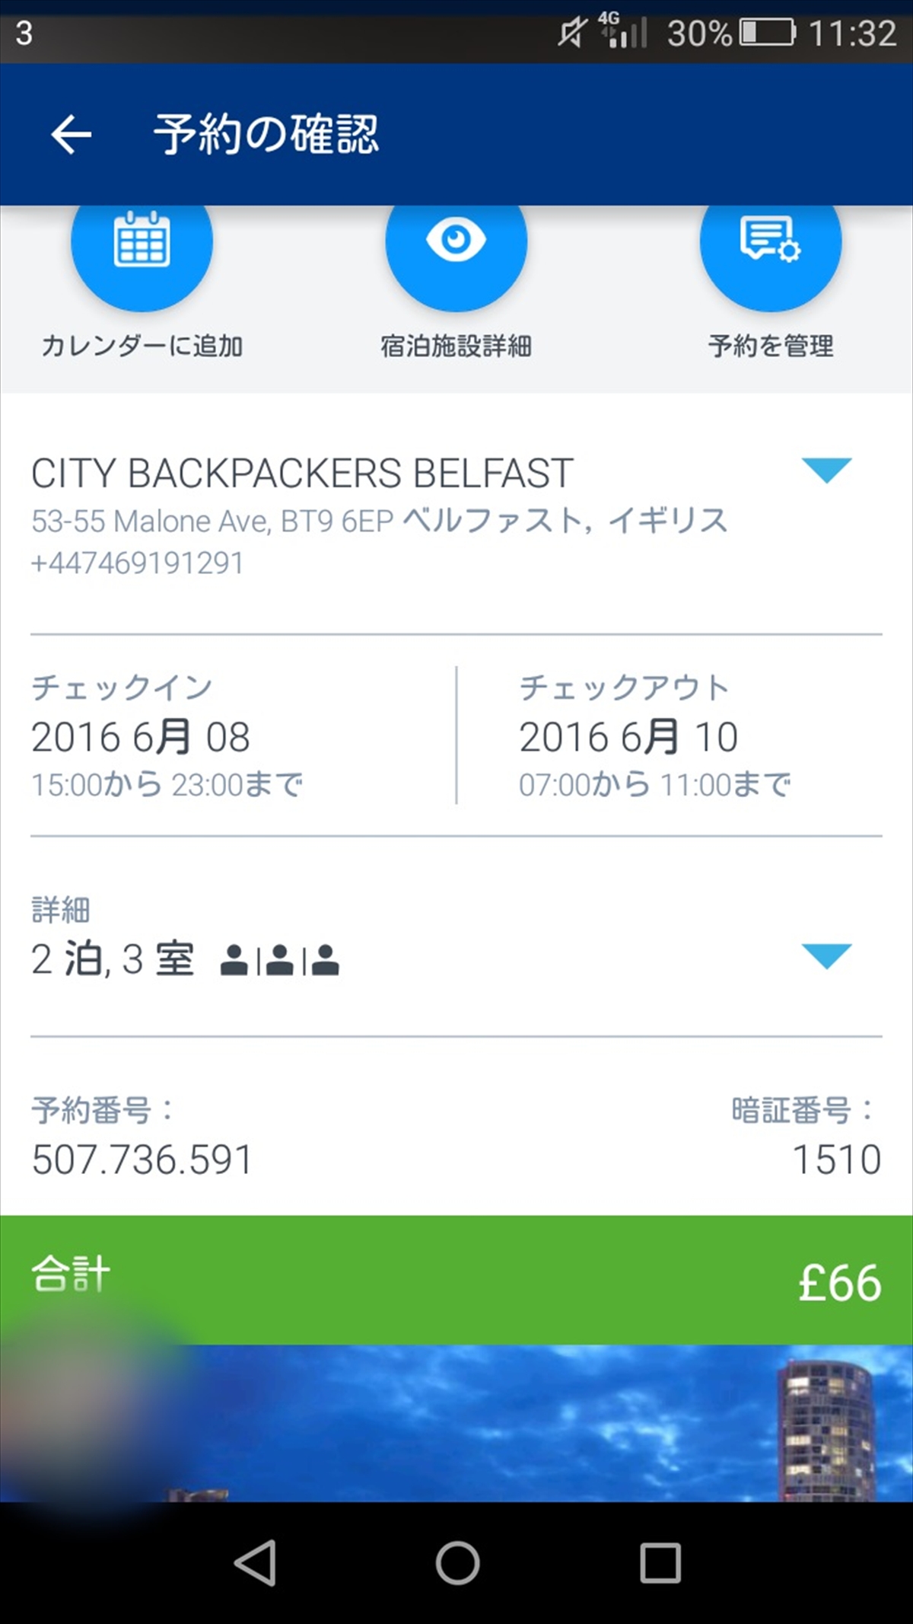Tap the manage booking chat-gear icon
This screenshot has width=913, height=1624.
click(770, 242)
